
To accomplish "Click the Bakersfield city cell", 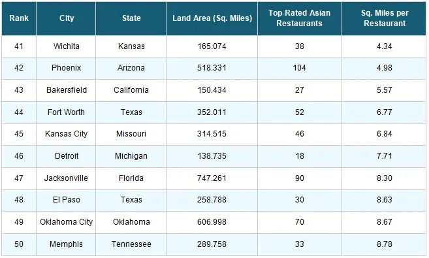I will click(x=66, y=90).
